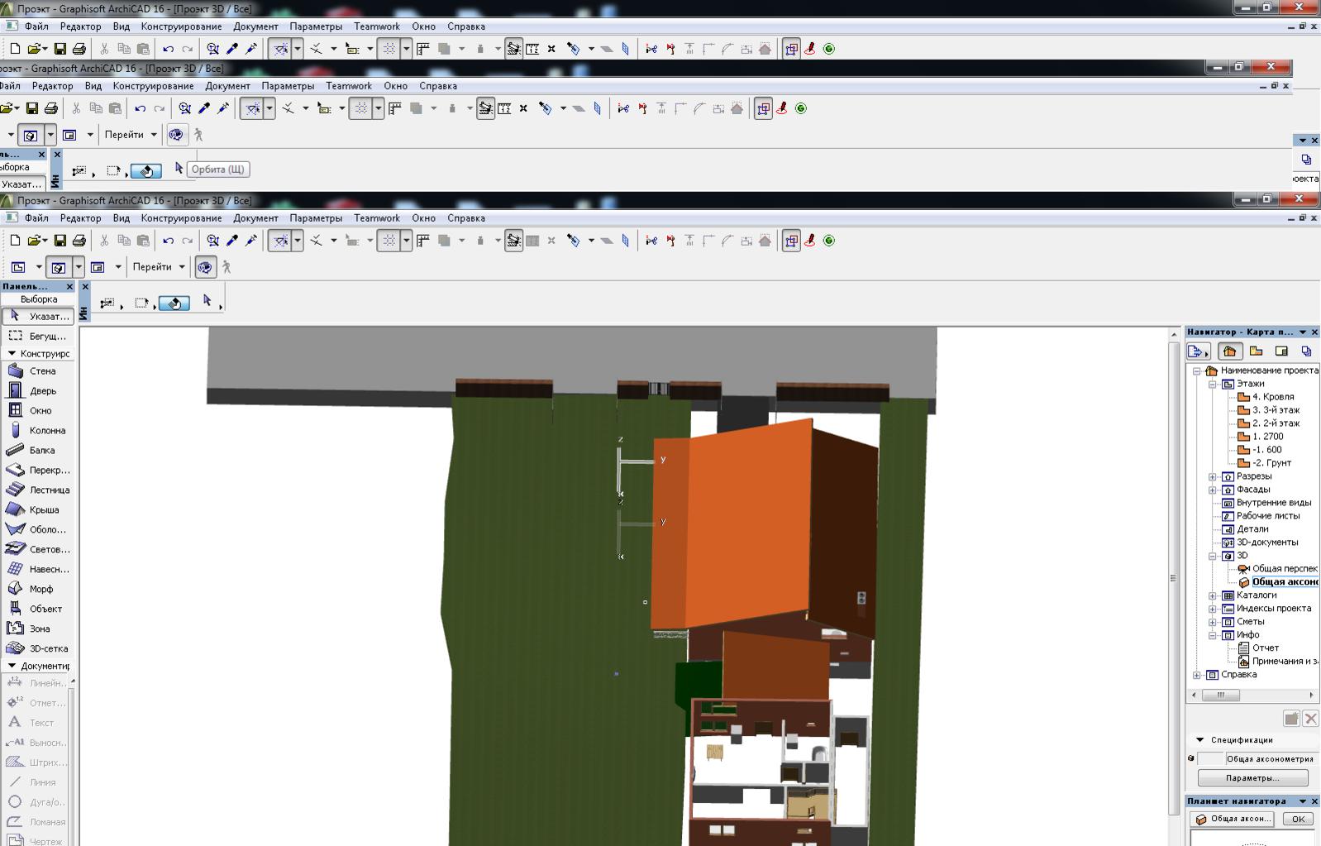Select the Окно (Window) tool in toolbox

coord(38,411)
